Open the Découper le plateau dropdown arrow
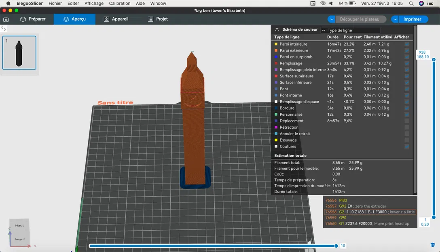 click(331, 19)
